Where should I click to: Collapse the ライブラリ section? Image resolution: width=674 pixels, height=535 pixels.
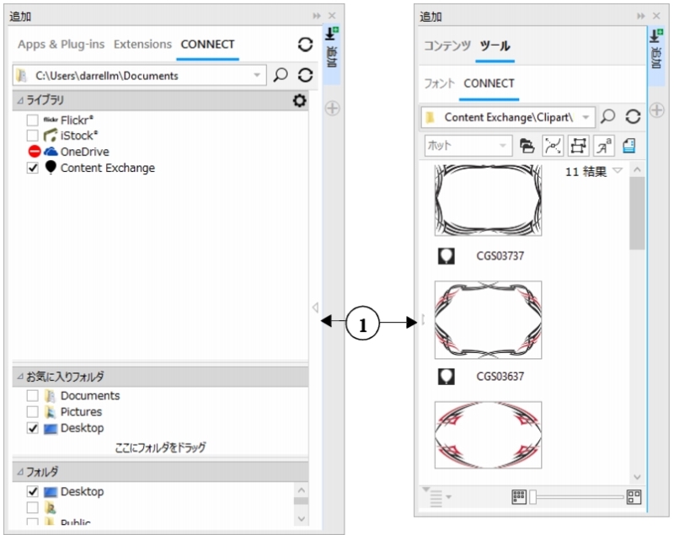21,101
